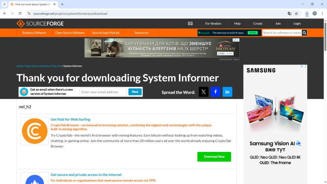This screenshot has height=184, width=327.
Task: Click the browser forward arrow
Action: pyautogui.click(x=12, y=13)
